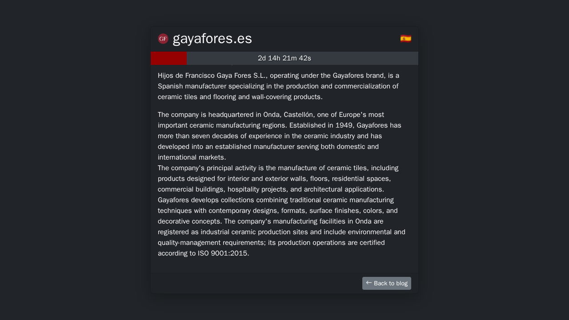The height and width of the screenshot is (320, 569).
Task: Click the left arrow in Back to blog
Action: (x=369, y=283)
